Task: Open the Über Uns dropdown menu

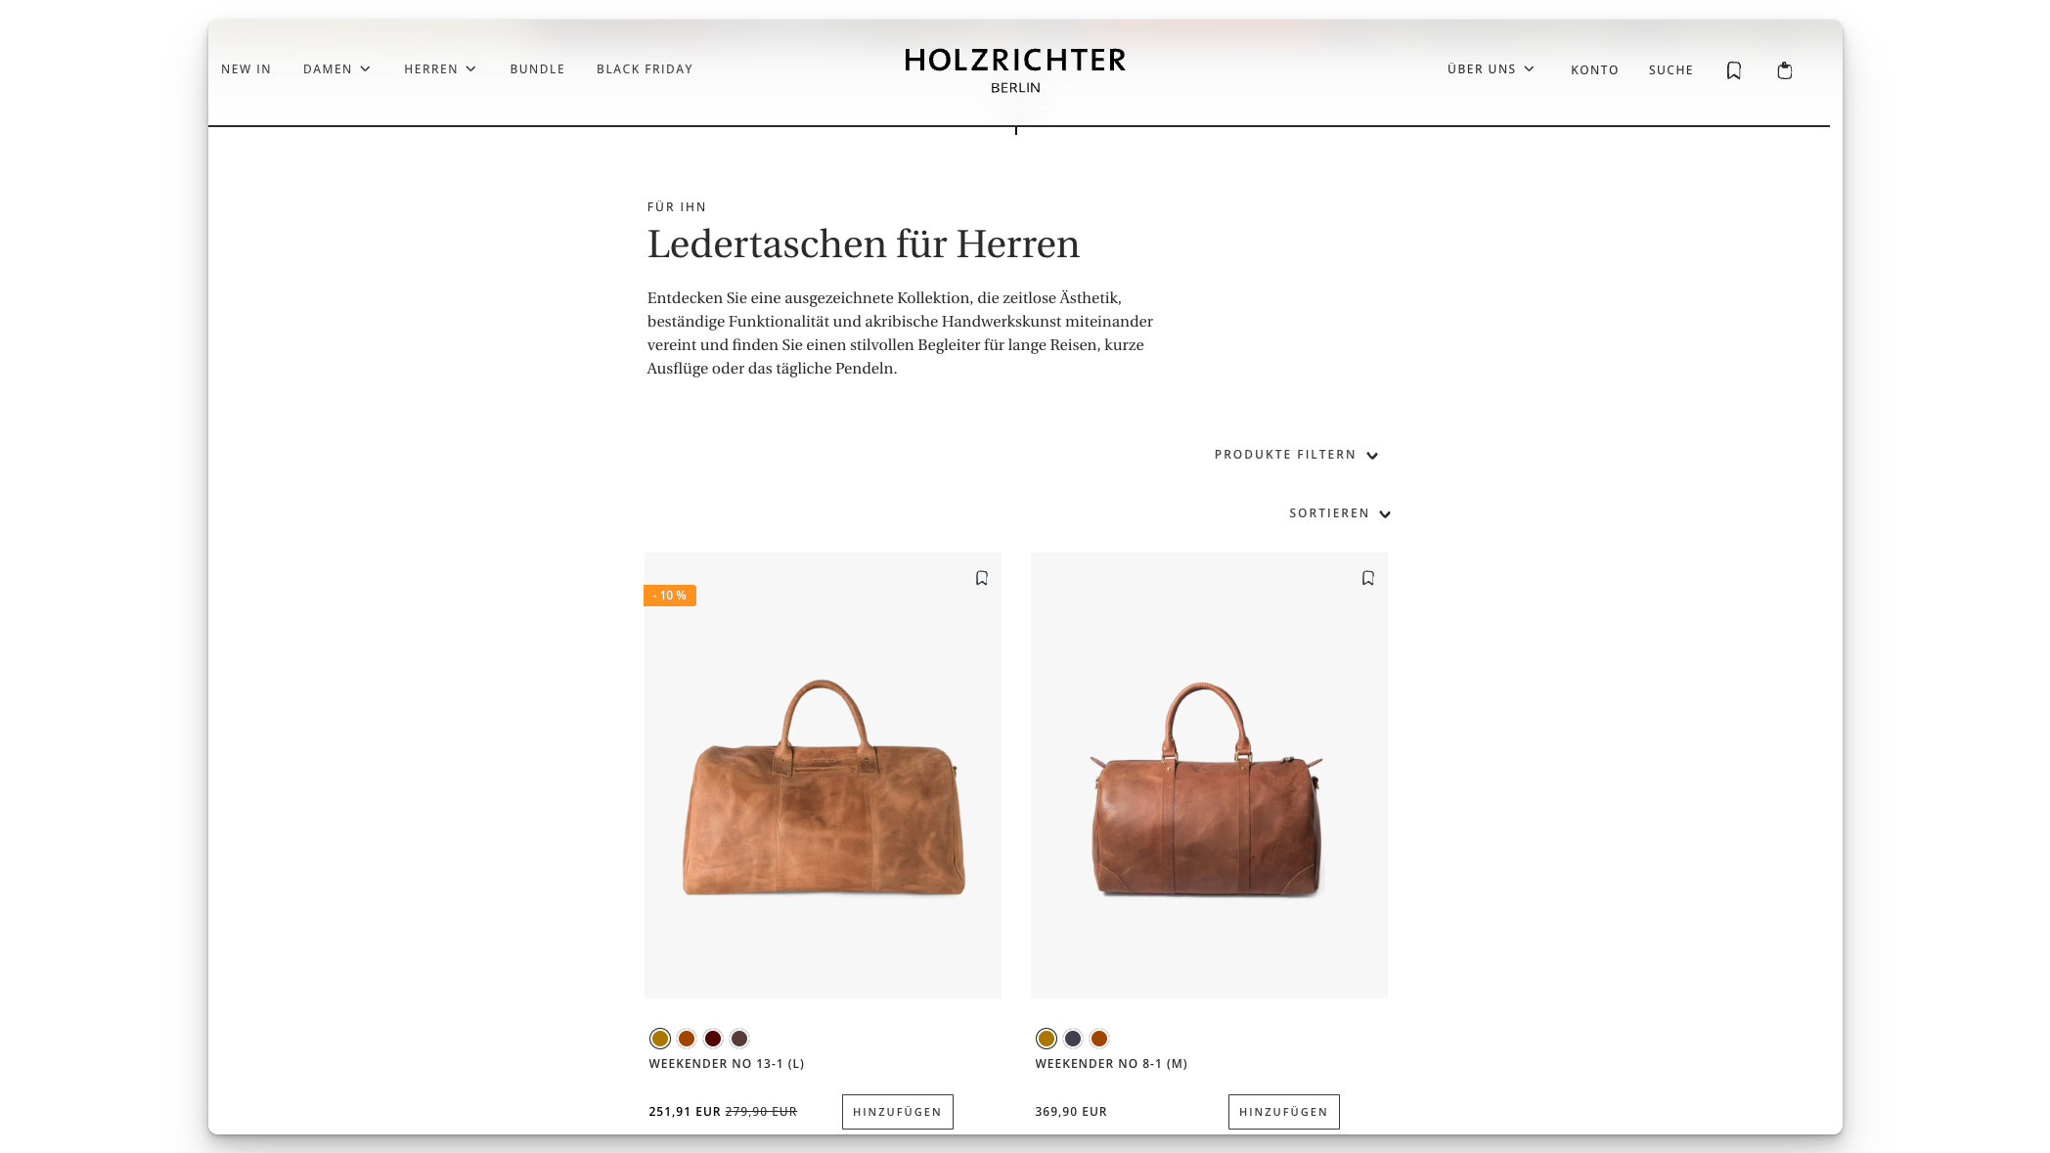Action: pyautogui.click(x=1491, y=69)
